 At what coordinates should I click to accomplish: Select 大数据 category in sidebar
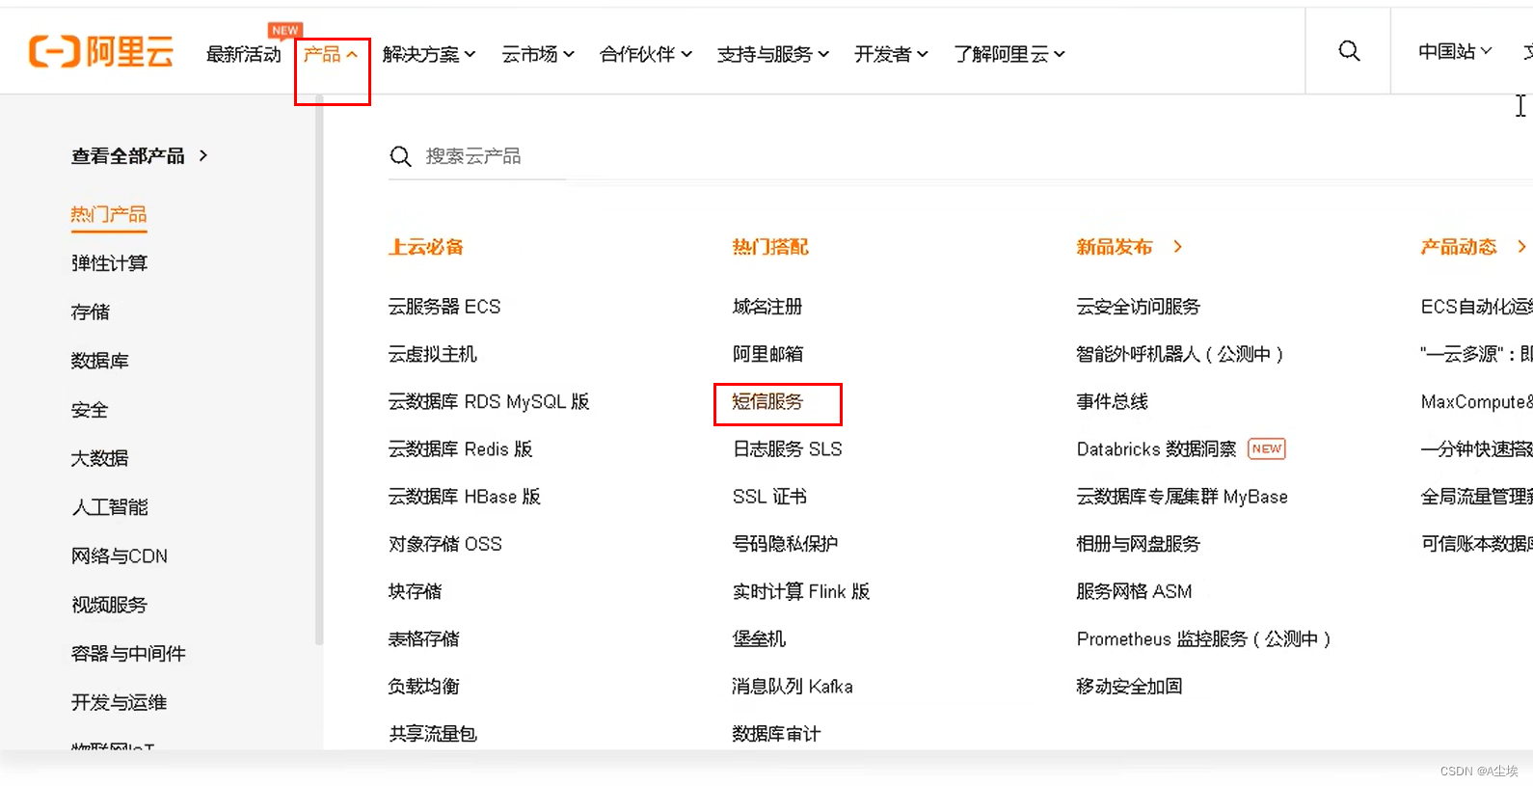[99, 458]
